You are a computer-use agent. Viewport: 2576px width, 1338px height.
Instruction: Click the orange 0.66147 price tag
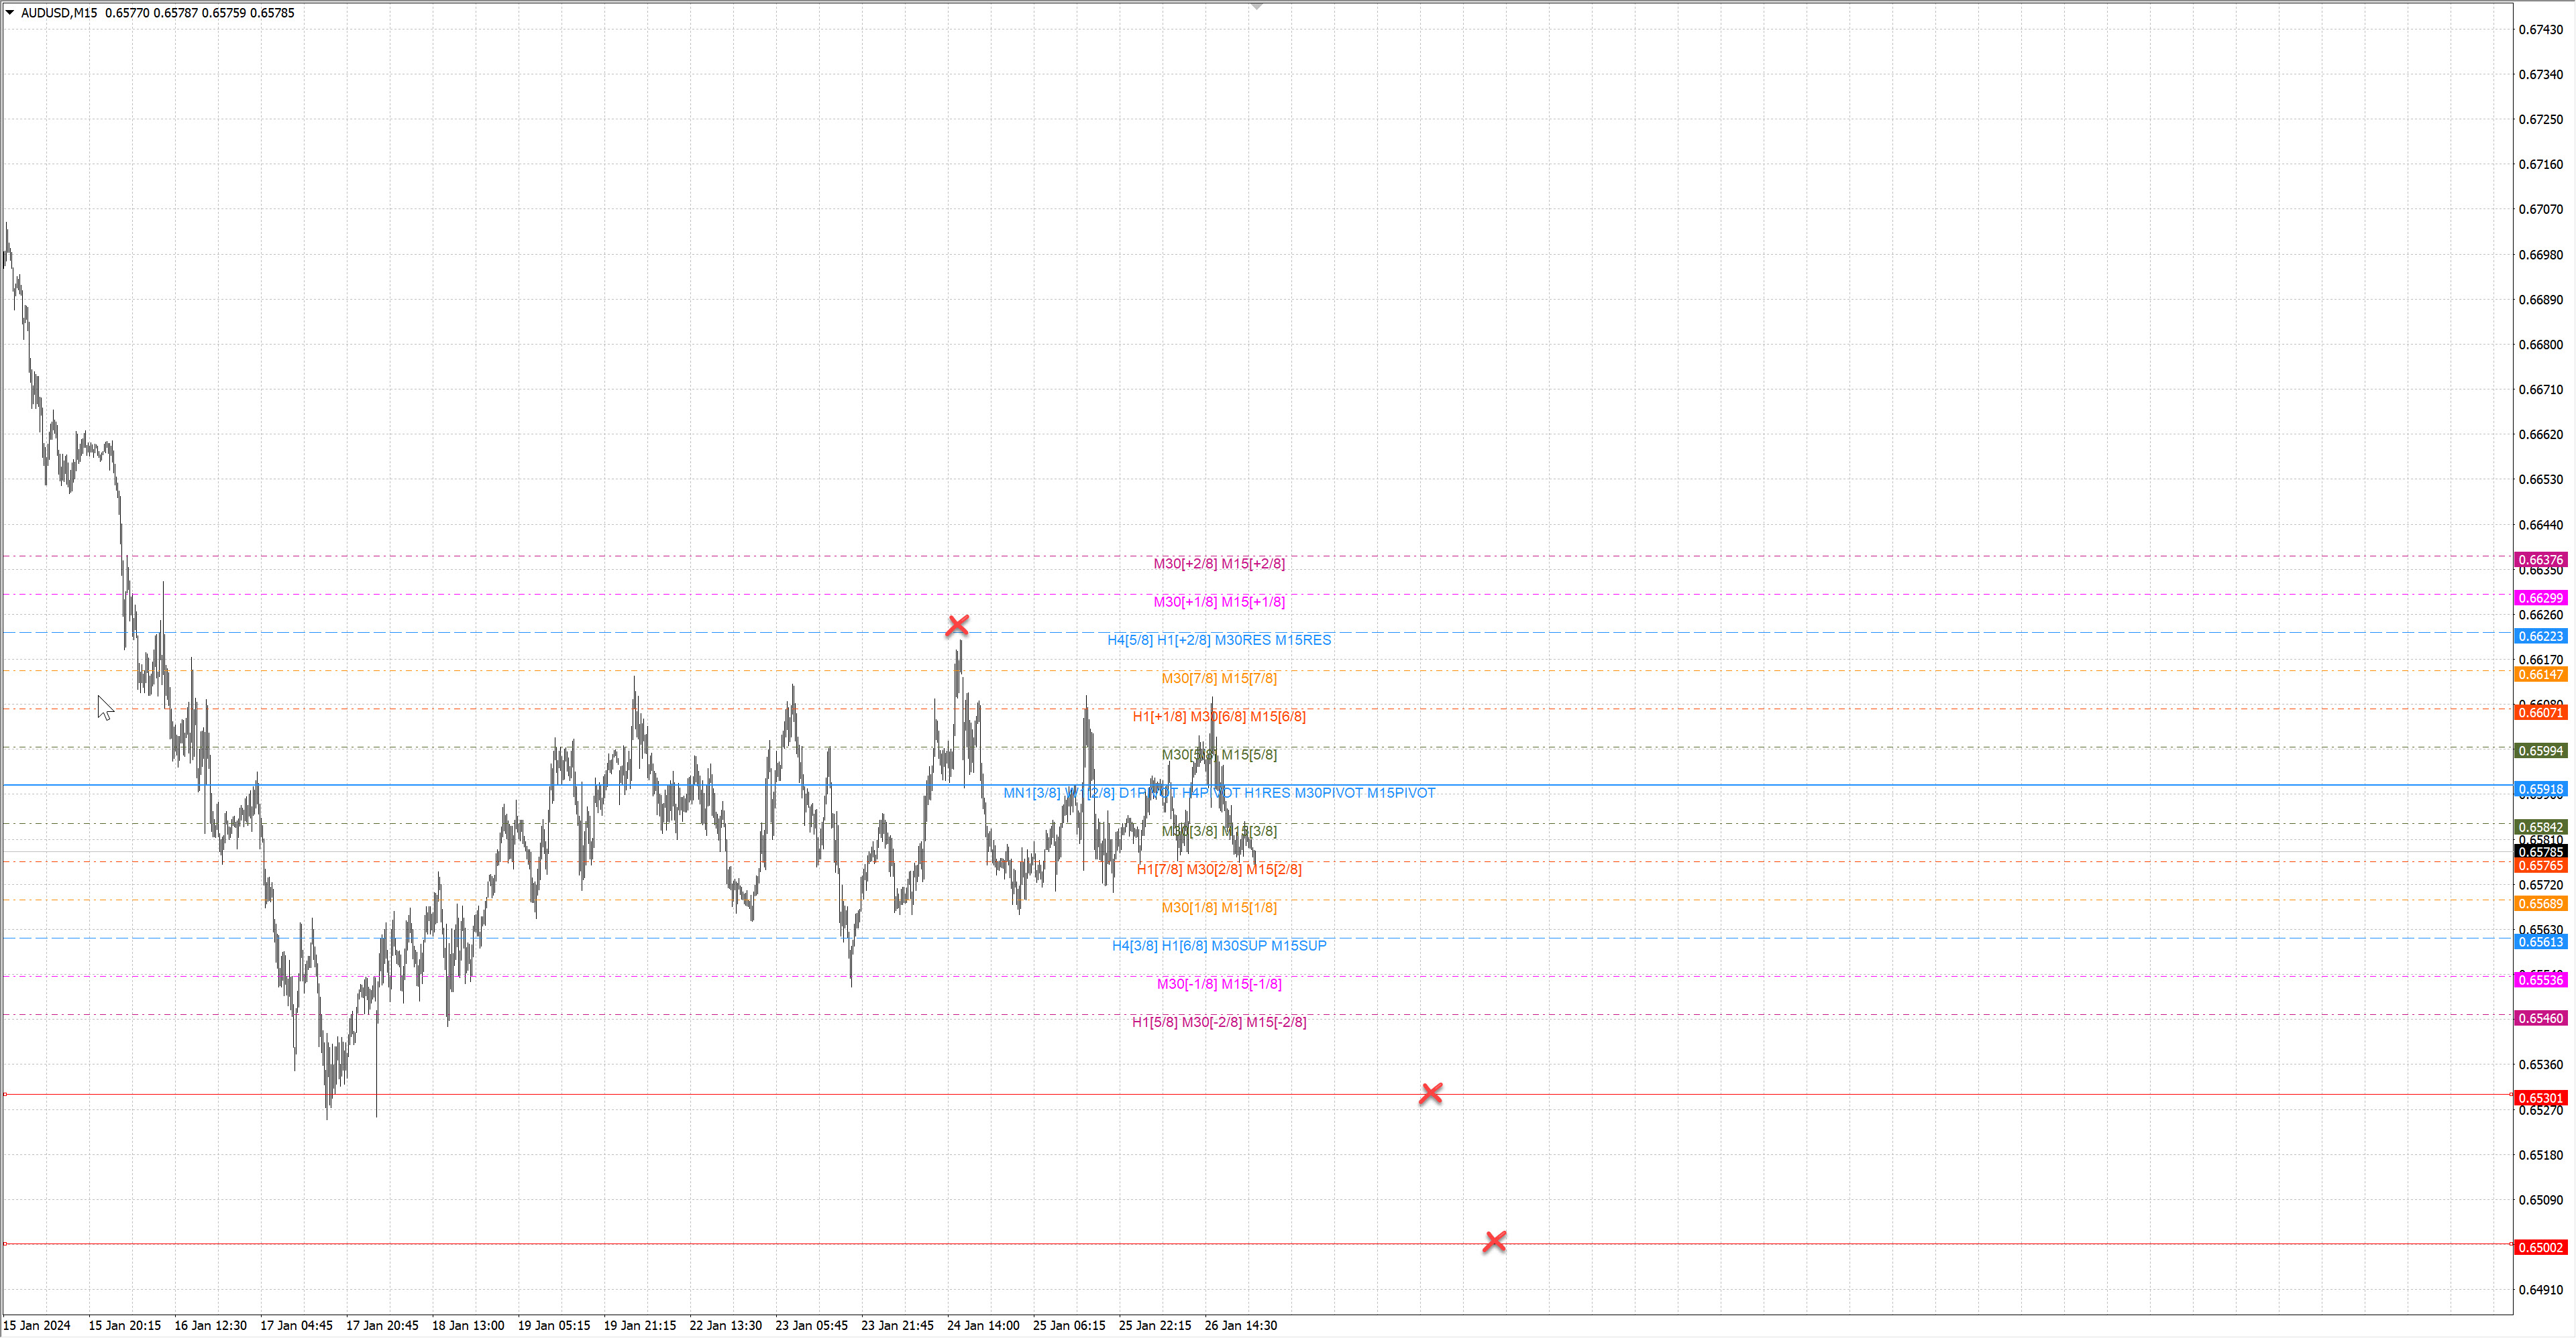(x=2540, y=674)
